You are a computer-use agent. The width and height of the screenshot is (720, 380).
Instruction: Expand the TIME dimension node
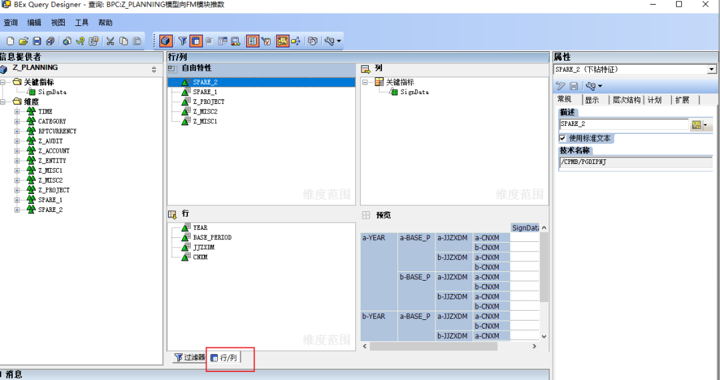(17, 111)
